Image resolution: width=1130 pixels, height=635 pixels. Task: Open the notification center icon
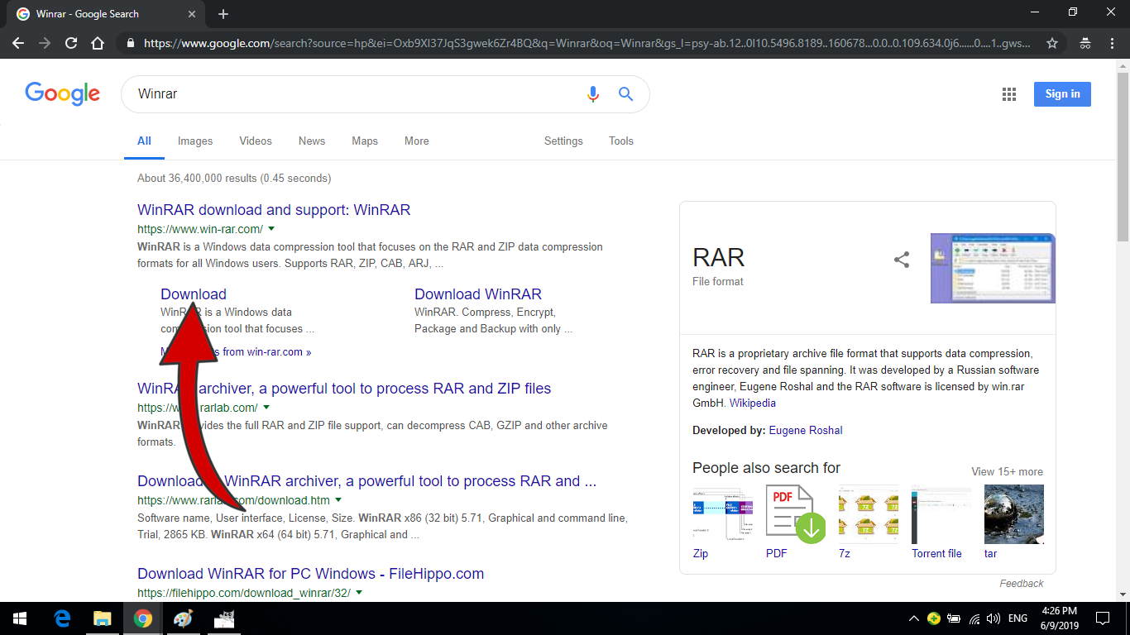[1103, 618]
